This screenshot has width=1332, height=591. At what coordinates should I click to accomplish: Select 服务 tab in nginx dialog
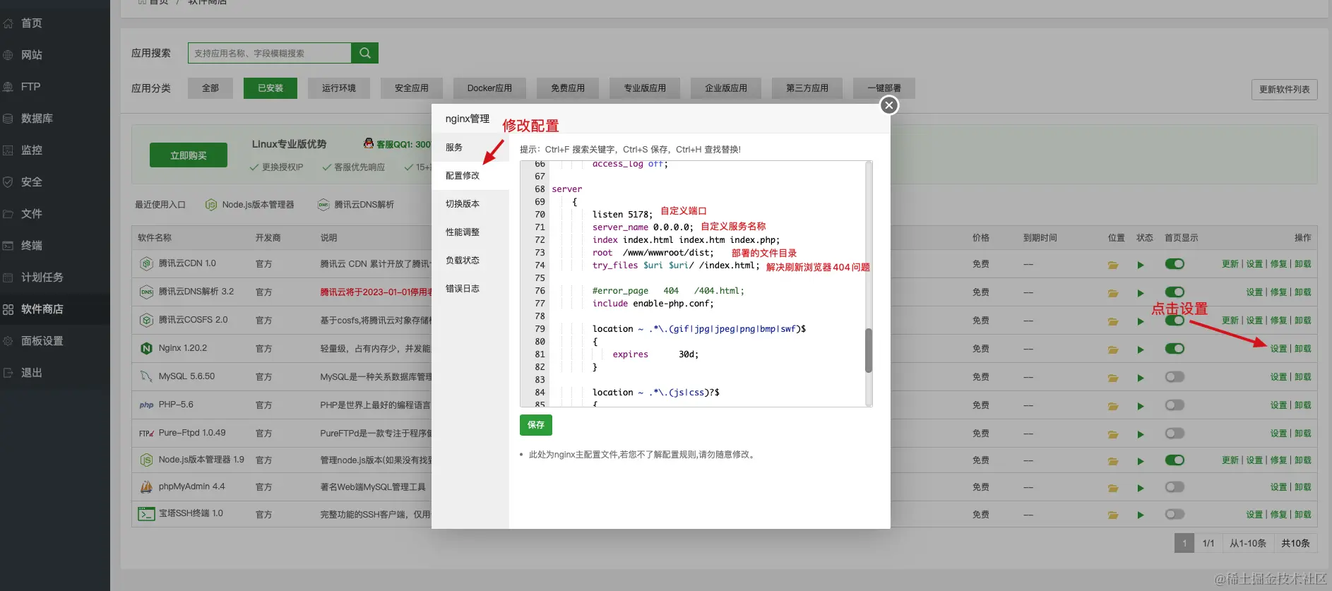tap(470, 148)
